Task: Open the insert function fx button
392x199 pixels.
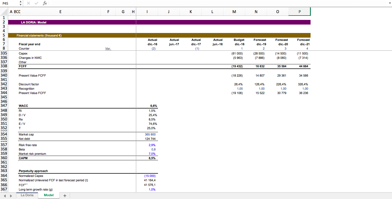Action: click(x=45, y=3)
